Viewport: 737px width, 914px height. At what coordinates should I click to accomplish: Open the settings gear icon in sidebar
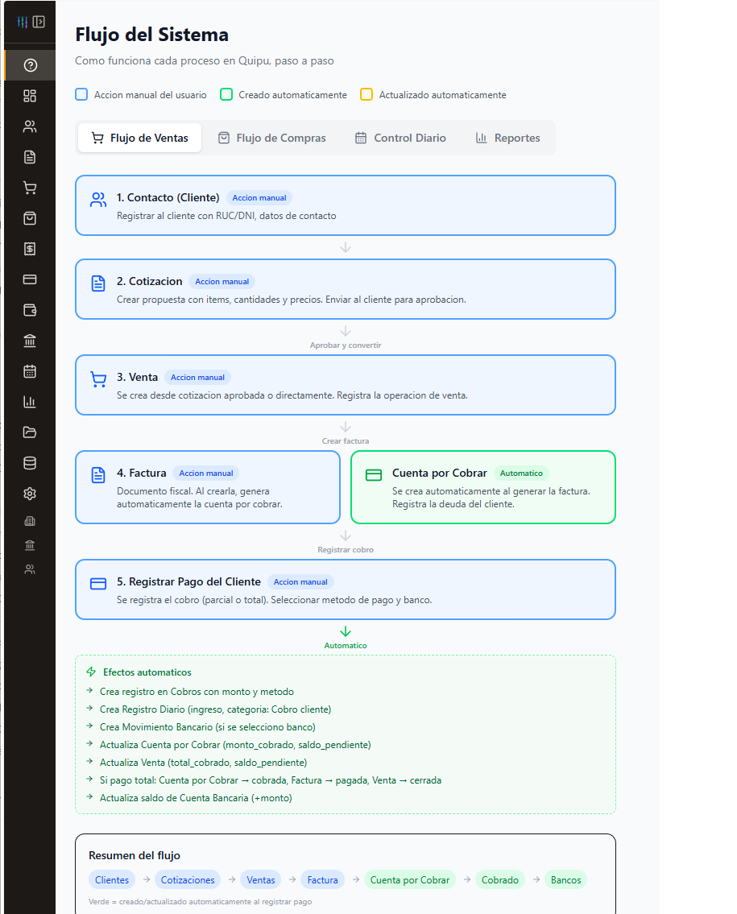(30, 494)
